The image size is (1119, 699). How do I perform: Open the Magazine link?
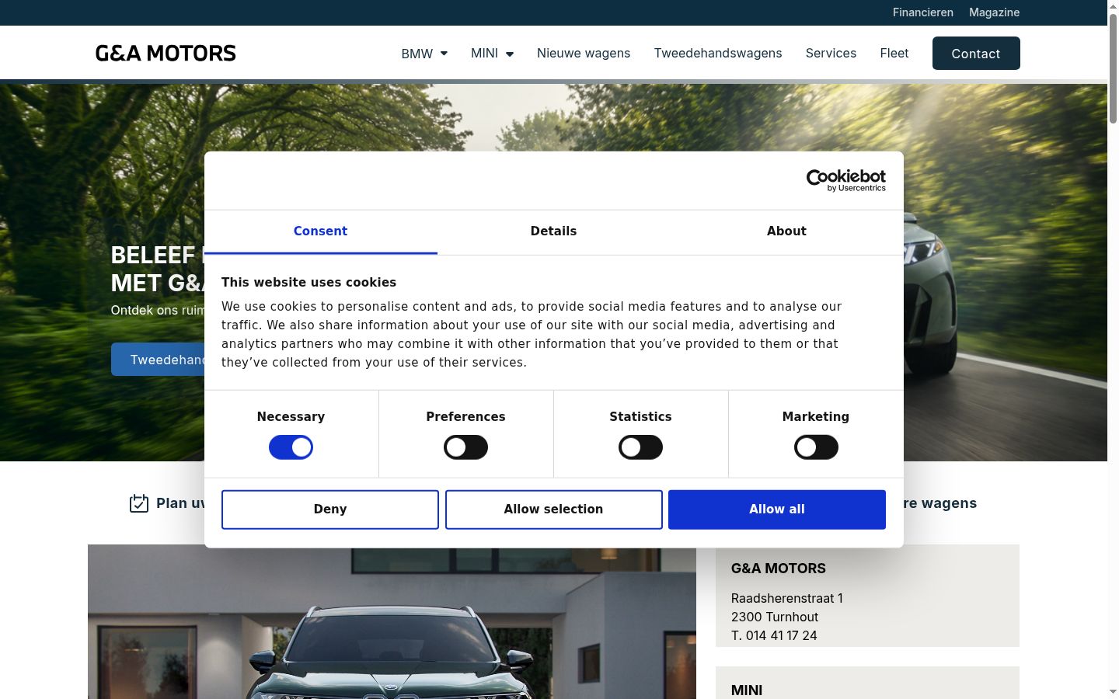(994, 12)
